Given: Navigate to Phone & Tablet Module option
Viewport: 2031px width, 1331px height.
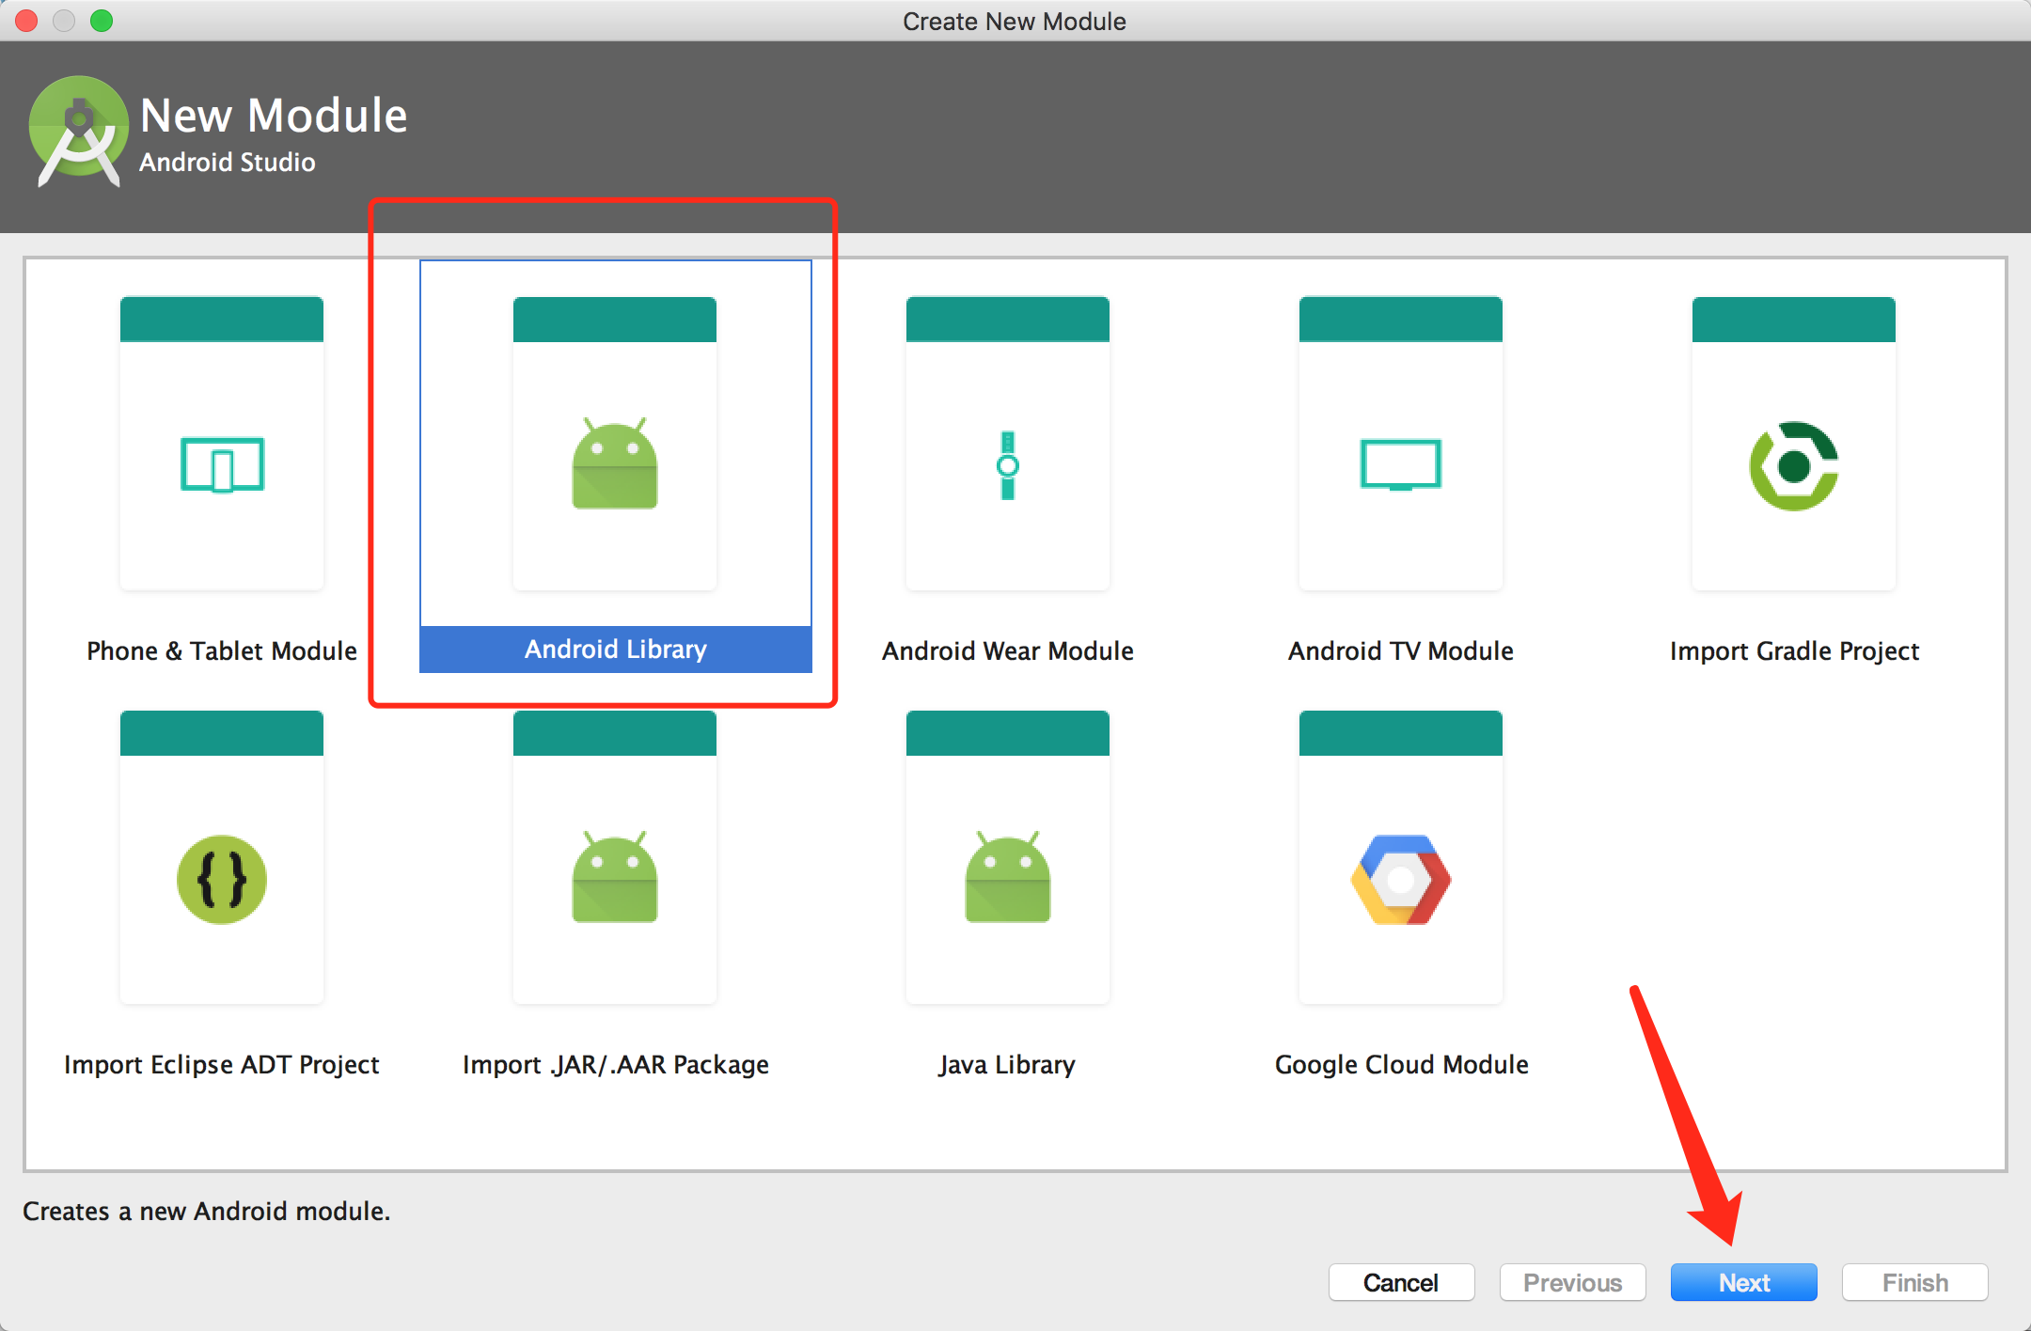Looking at the screenshot, I should (225, 462).
